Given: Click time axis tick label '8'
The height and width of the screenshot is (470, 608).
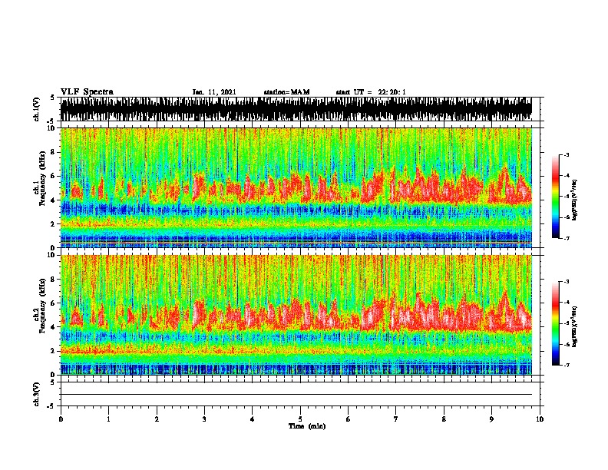Looking at the screenshot, I should coord(444,419).
